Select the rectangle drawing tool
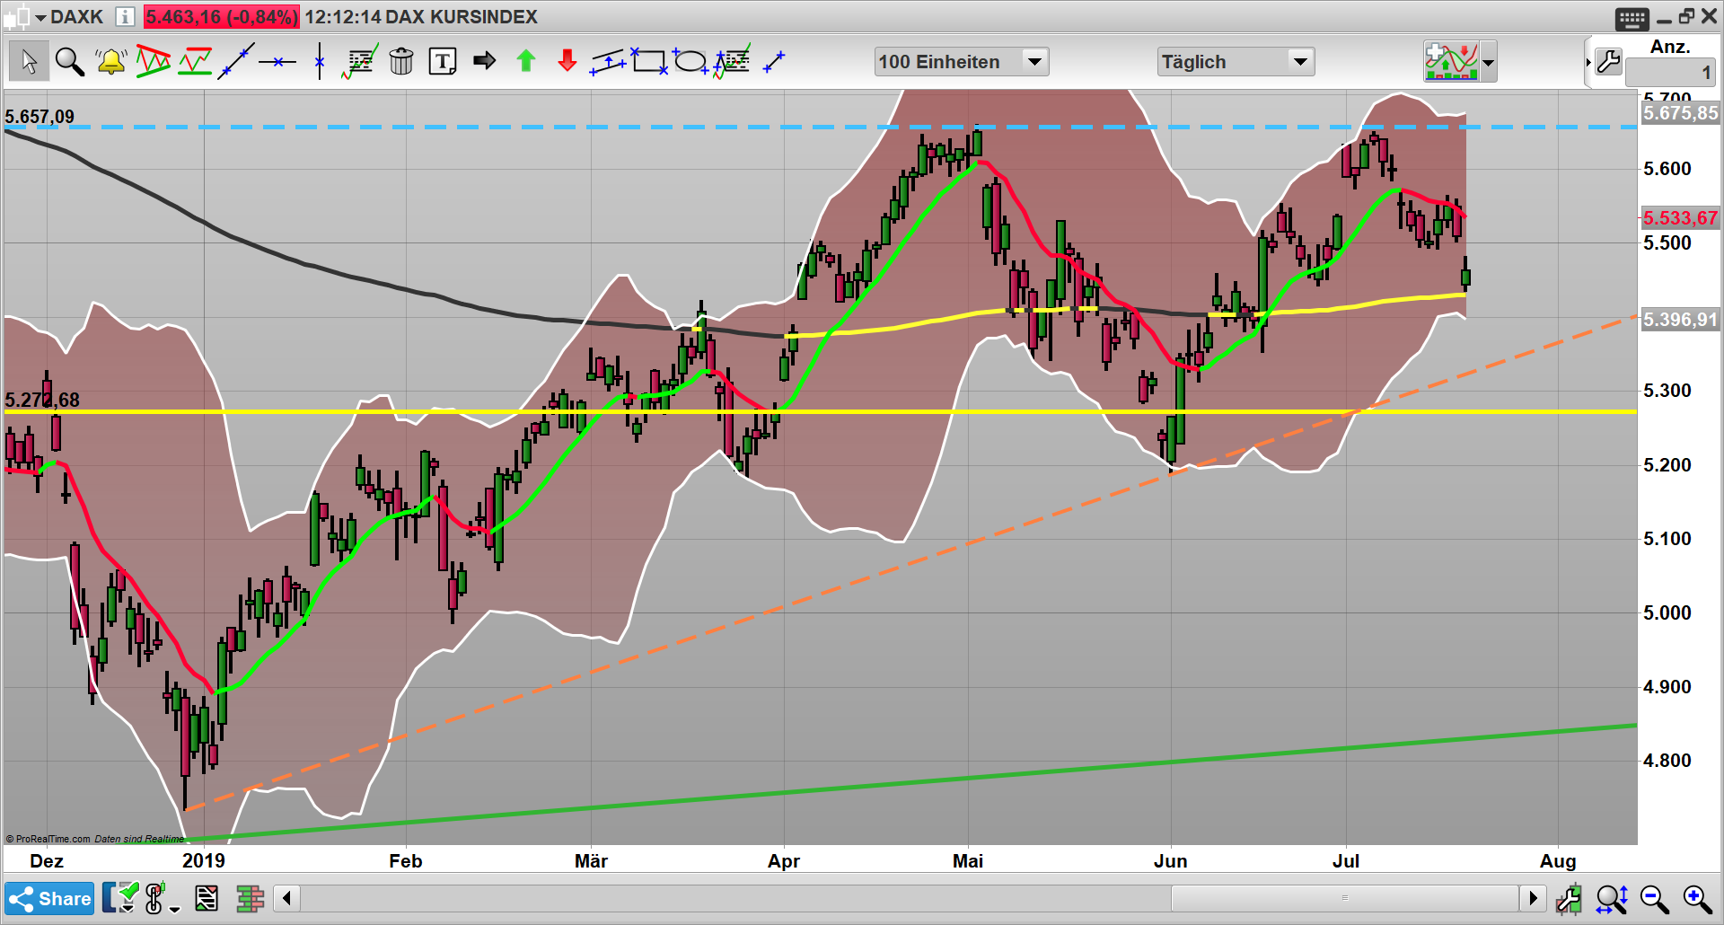 click(x=649, y=62)
